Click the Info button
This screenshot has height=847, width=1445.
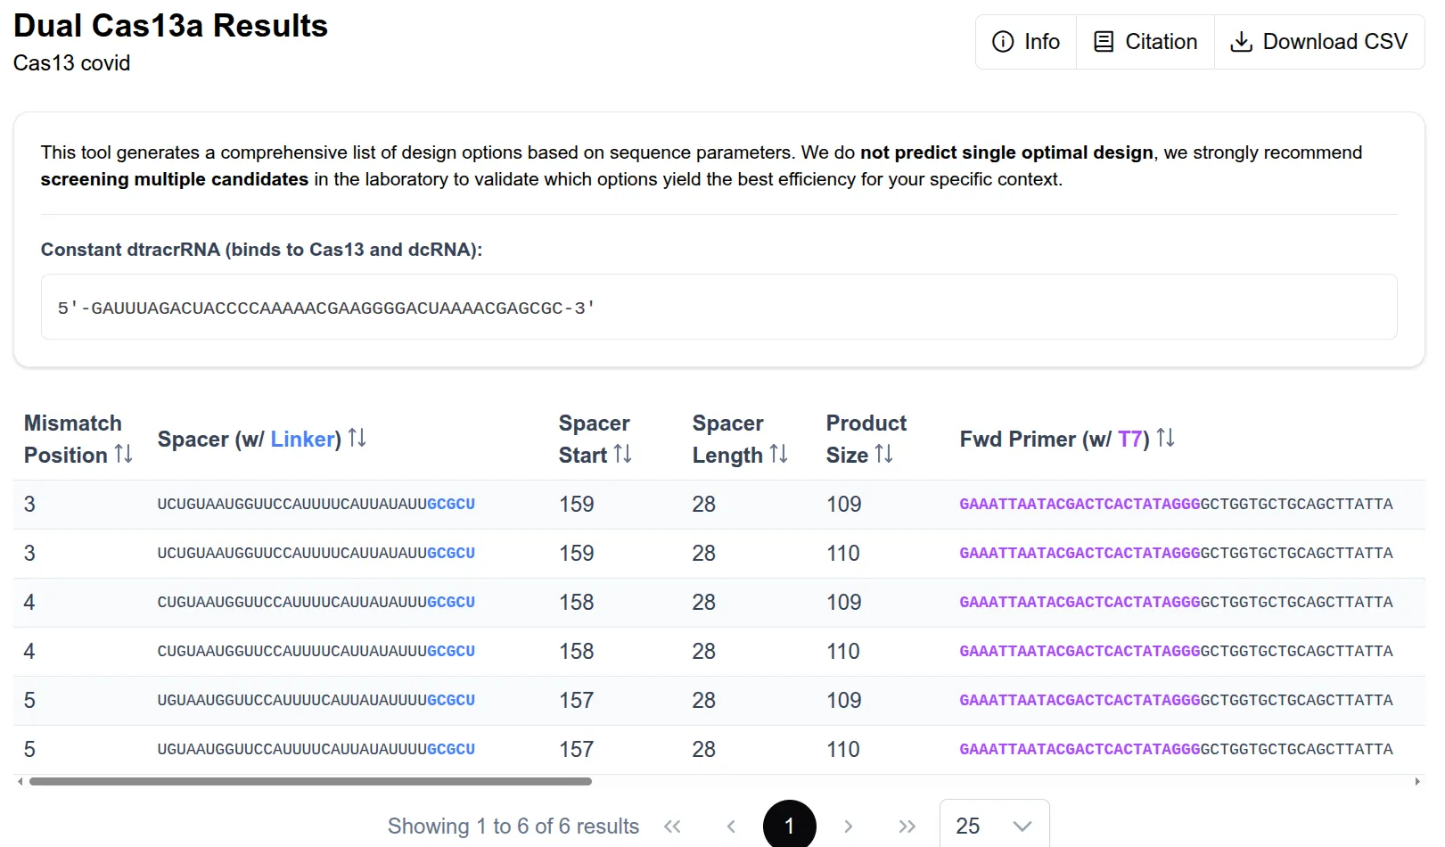coord(1026,42)
